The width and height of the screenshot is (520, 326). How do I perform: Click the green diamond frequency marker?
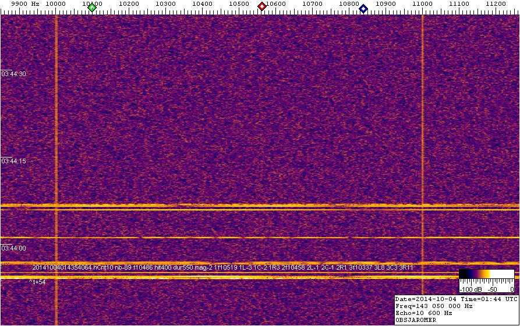pos(91,8)
